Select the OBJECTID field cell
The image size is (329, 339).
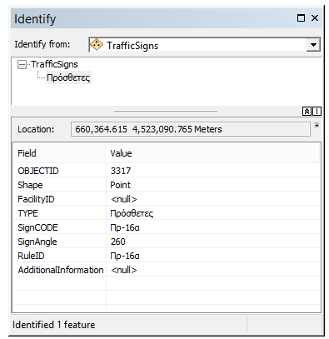point(60,171)
